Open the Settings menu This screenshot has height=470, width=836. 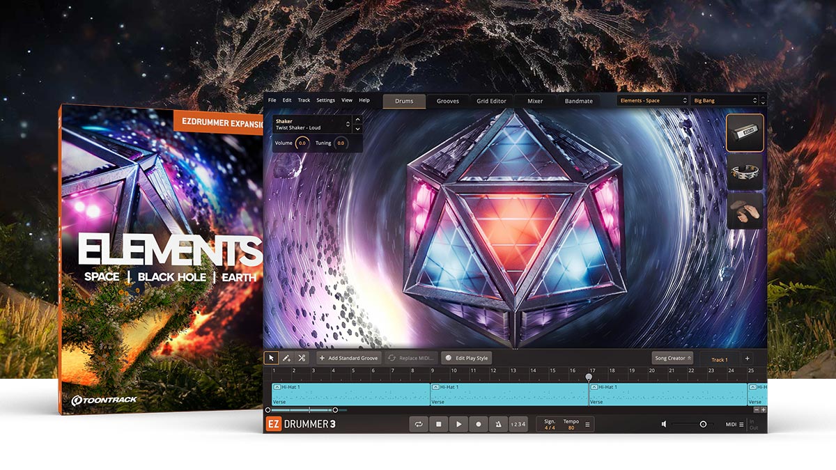point(325,100)
